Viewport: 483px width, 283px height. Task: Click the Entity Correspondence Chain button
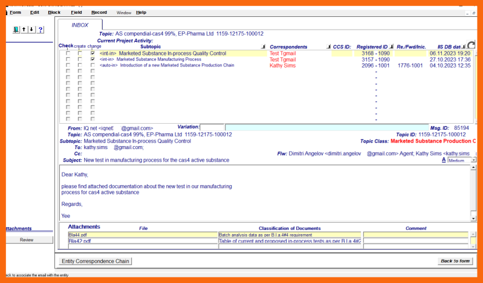click(x=96, y=261)
